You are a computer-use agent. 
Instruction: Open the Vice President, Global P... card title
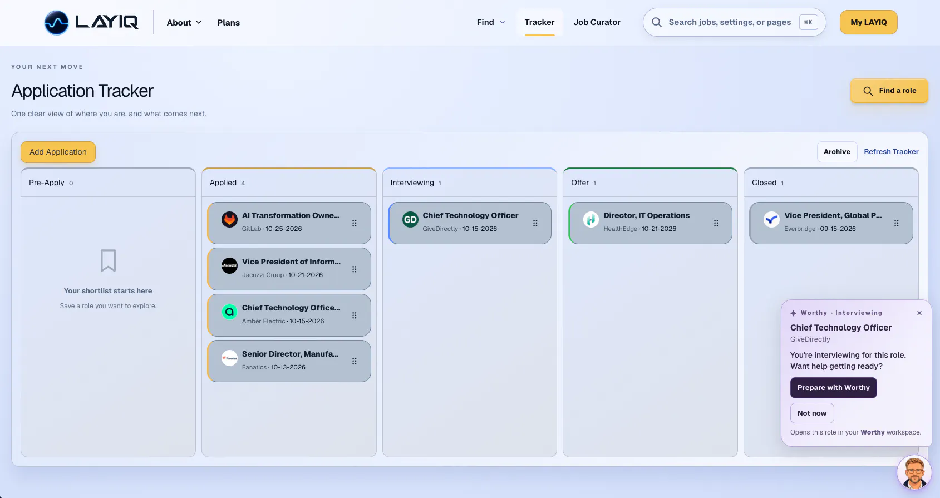point(833,215)
